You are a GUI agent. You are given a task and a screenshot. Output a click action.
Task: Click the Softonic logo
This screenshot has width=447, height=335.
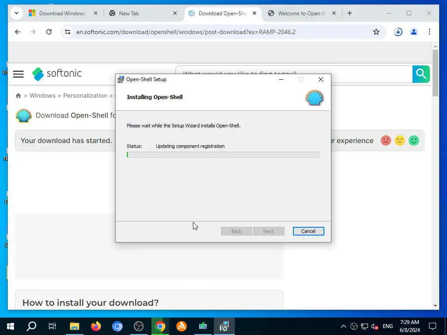coord(57,74)
